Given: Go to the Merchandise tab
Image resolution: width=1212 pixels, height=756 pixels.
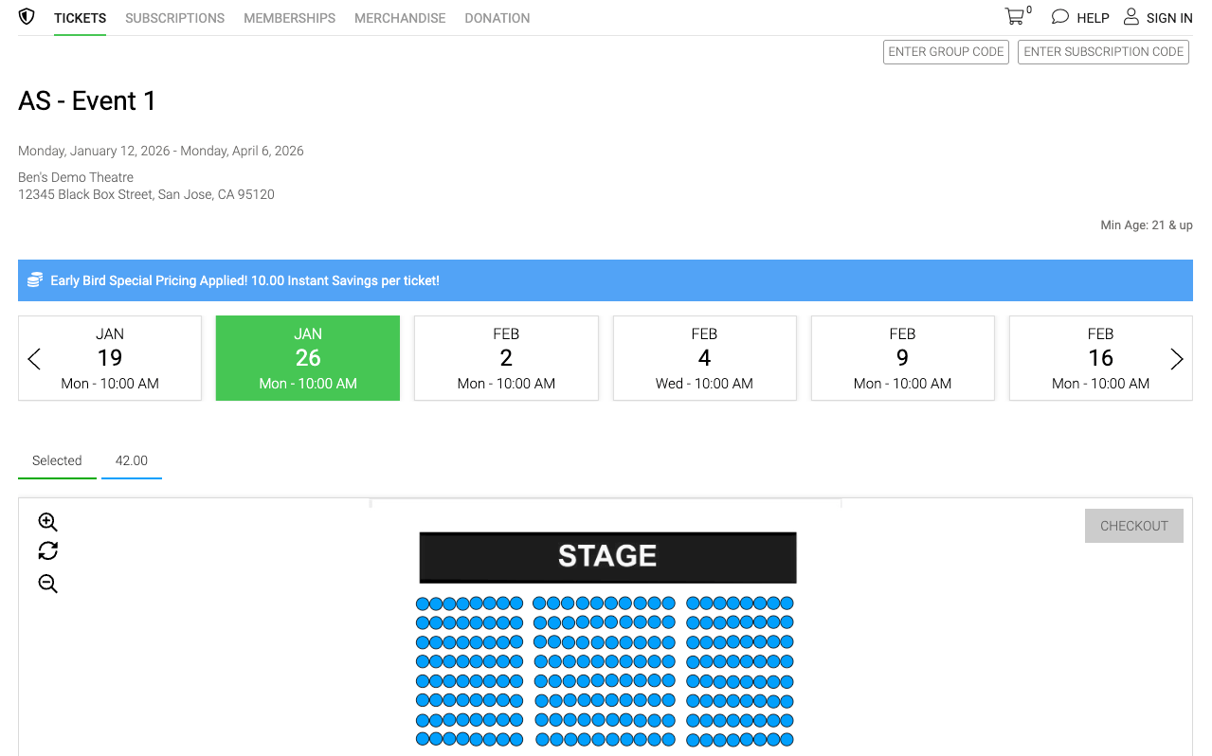Looking at the screenshot, I should (x=400, y=18).
